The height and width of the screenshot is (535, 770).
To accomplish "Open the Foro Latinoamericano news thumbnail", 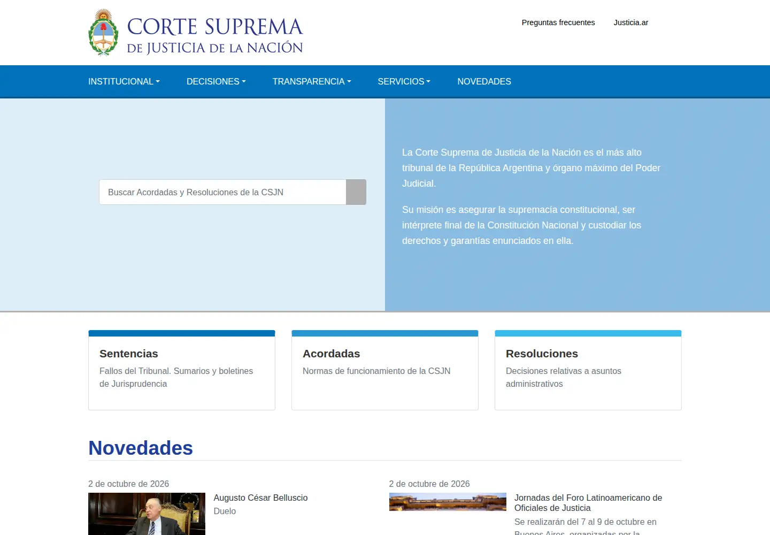I will pyautogui.click(x=448, y=502).
